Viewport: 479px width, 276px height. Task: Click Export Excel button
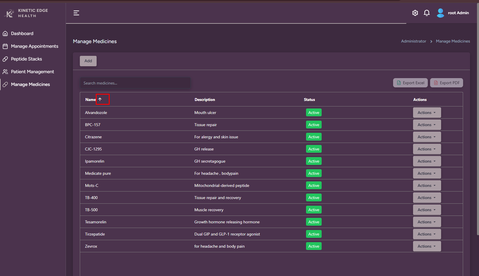[x=410, y=83]
